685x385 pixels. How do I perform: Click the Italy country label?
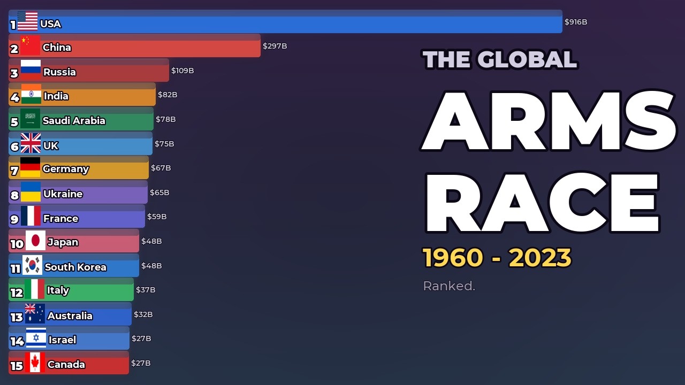tap(58, 290)
